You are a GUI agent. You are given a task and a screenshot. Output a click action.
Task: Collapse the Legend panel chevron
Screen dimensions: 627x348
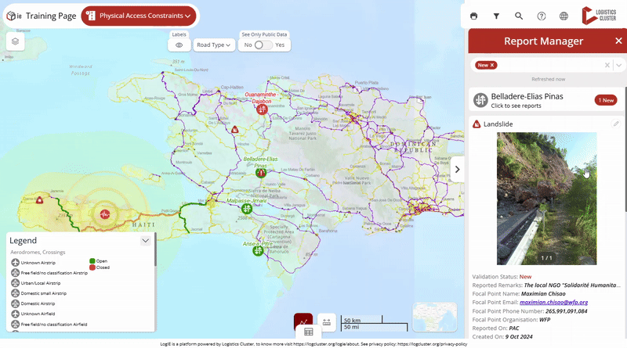[x=146, y=241]
